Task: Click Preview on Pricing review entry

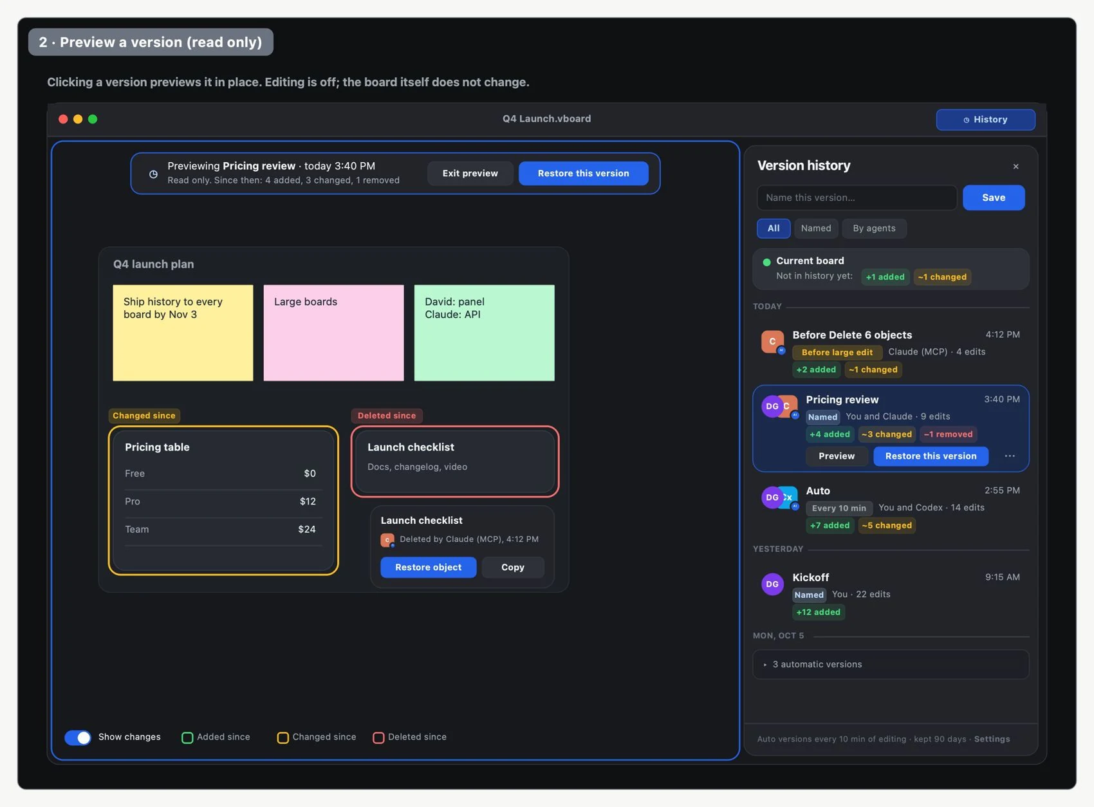Action: click(x=837, y=456)
